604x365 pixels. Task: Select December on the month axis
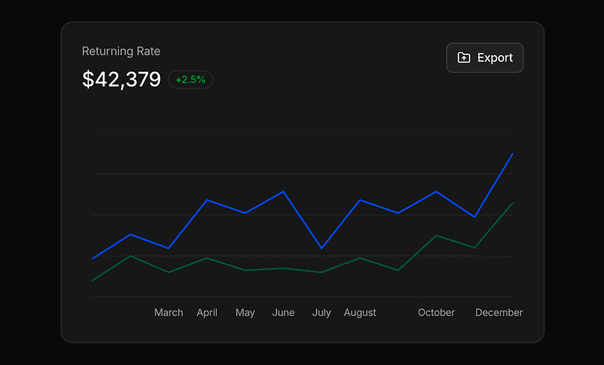coord(499,313)
